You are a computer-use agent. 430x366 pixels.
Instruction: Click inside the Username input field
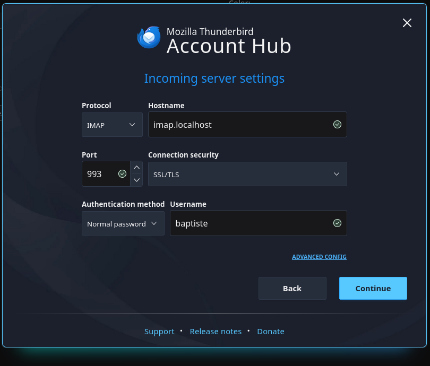[x=250, y=223]
